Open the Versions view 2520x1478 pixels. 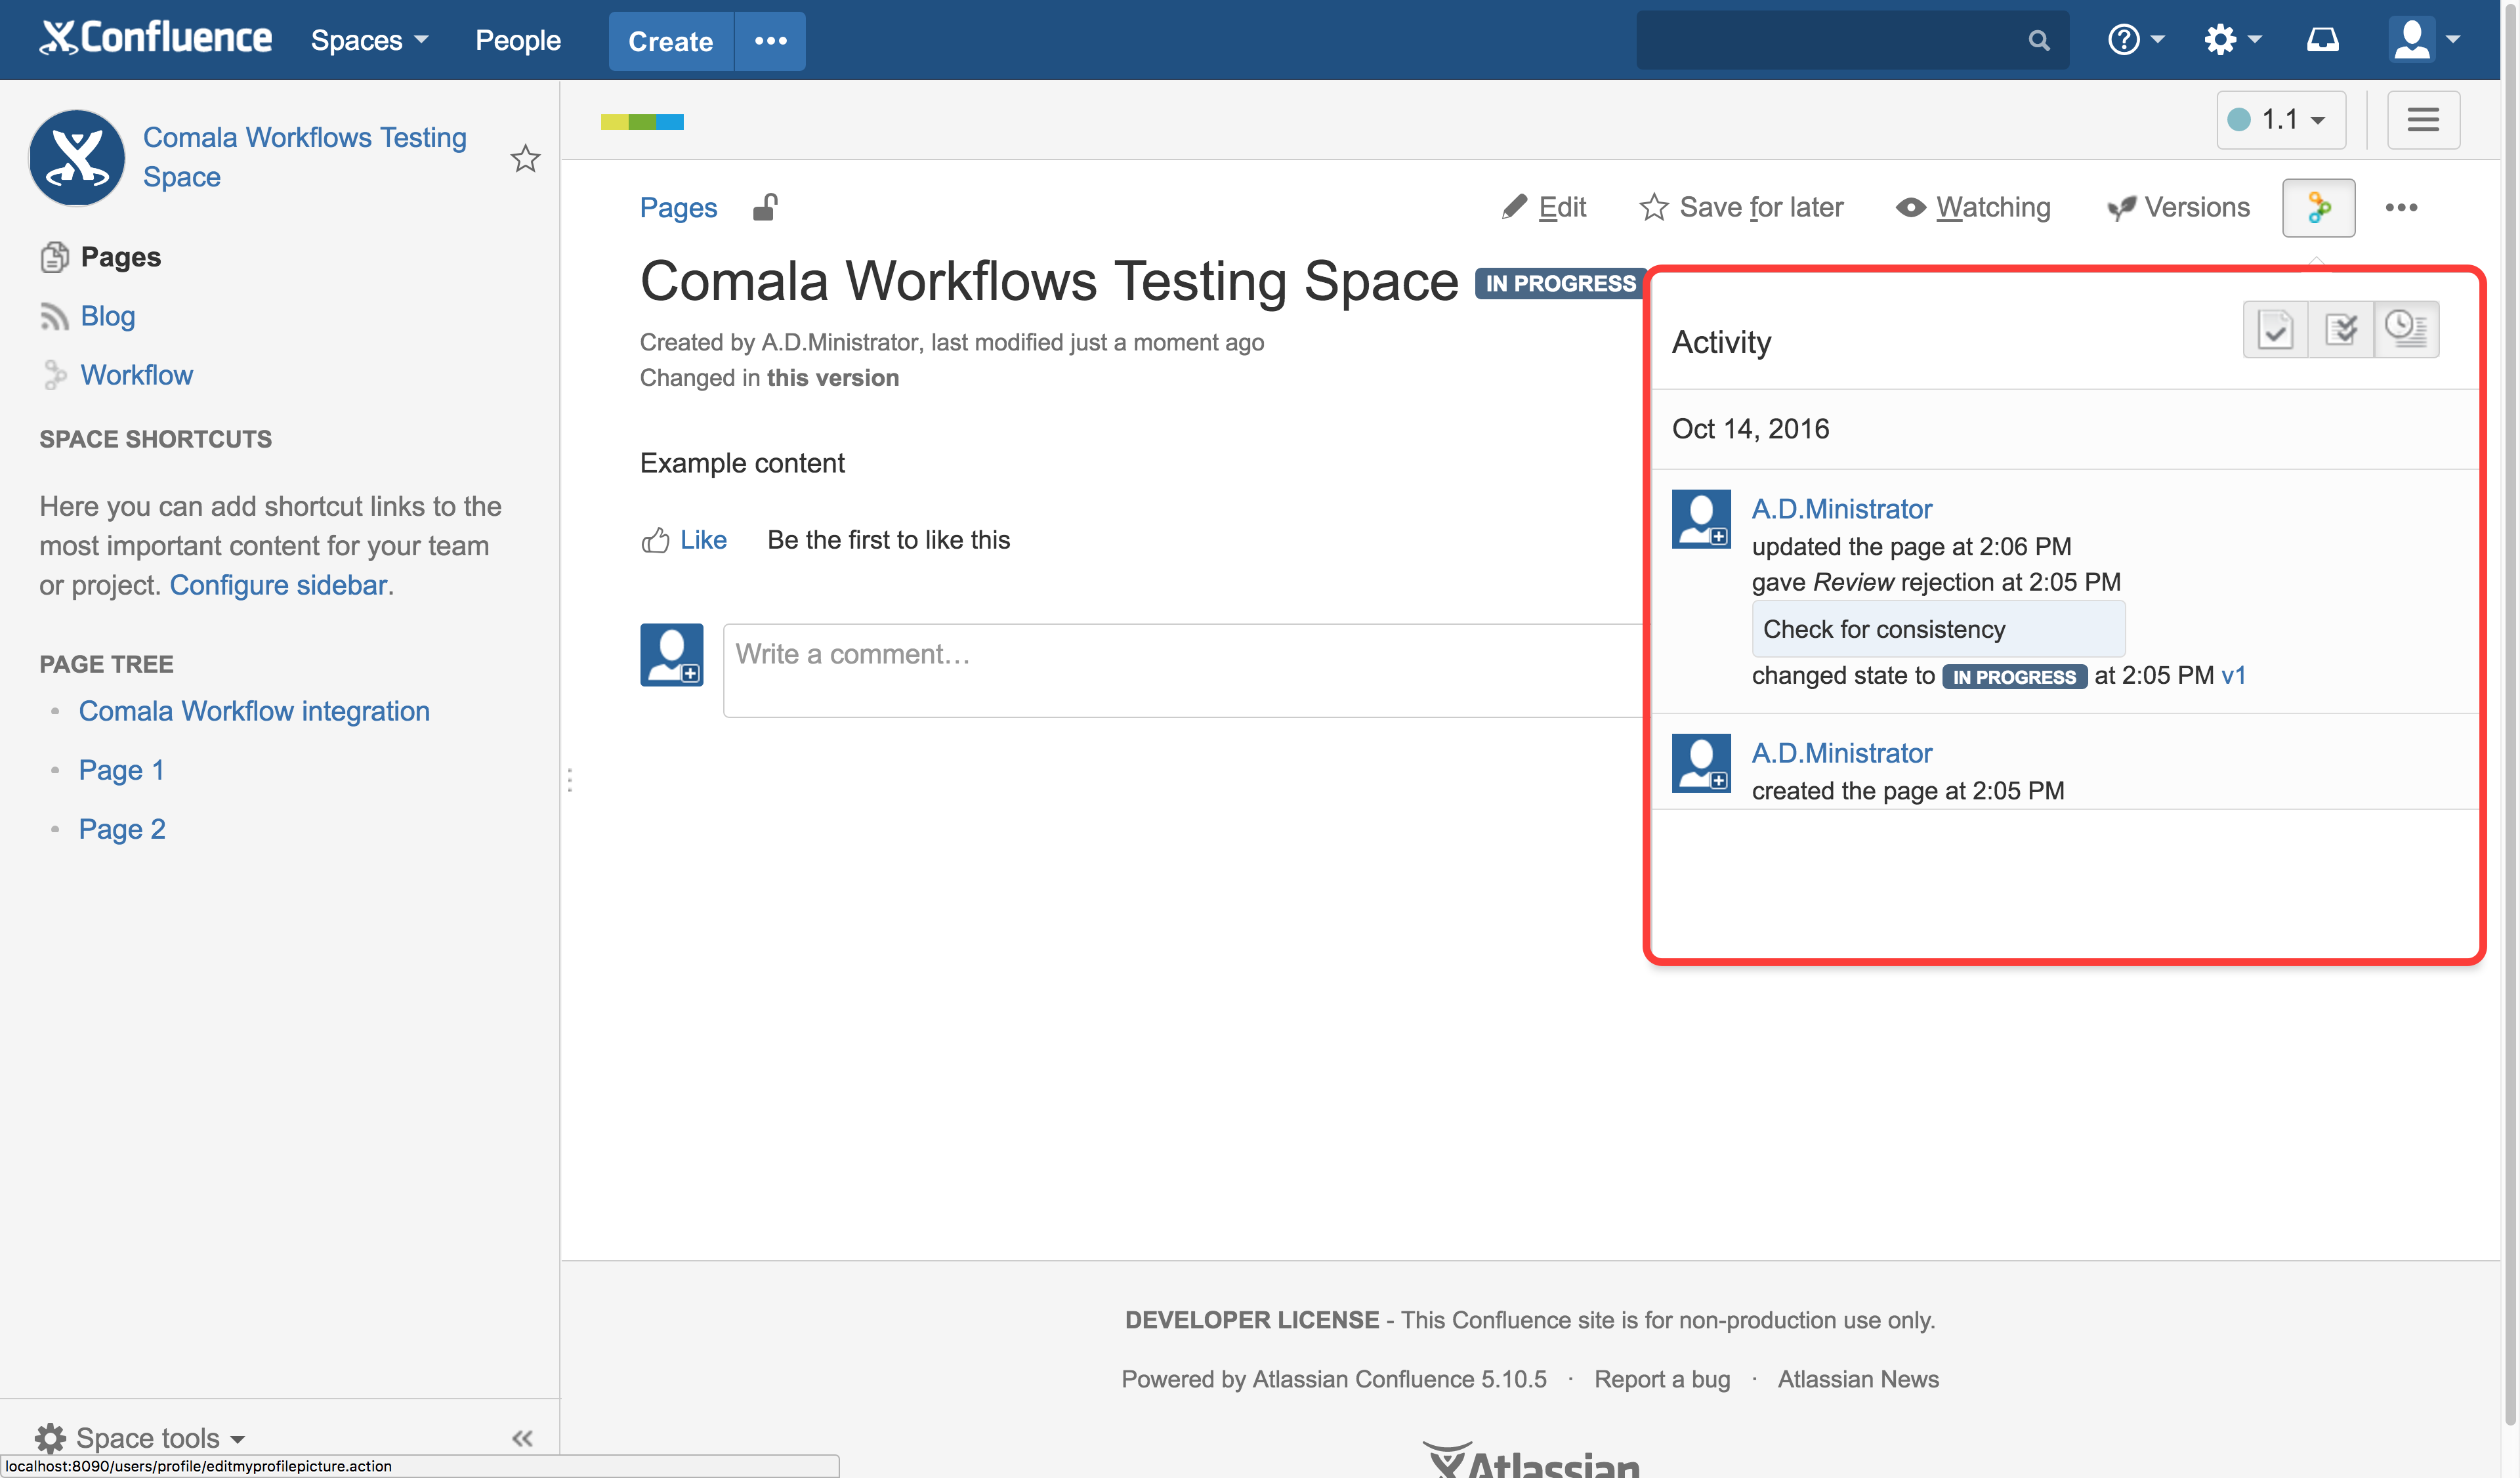[x=2178, y=207]
